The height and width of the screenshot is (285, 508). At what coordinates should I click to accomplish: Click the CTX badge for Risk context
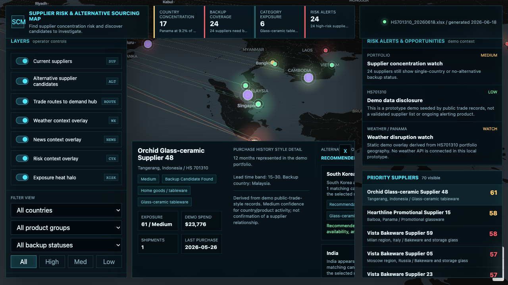[112, 159]
